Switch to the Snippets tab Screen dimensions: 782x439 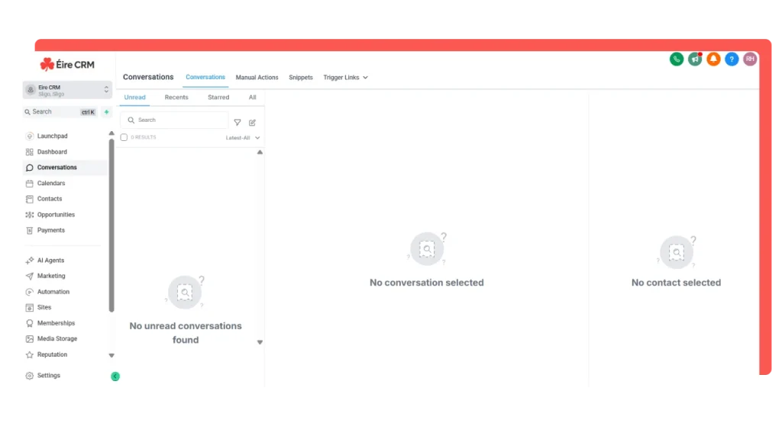(301, 78)
